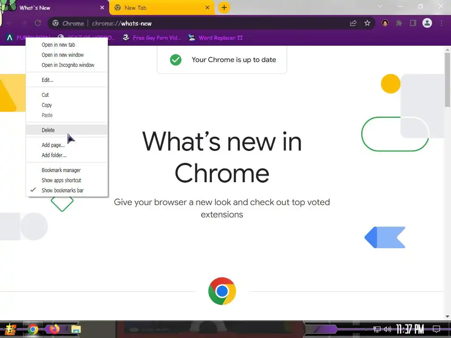
Task: Toggle the side panel icon
Action: tap(413, 23)
